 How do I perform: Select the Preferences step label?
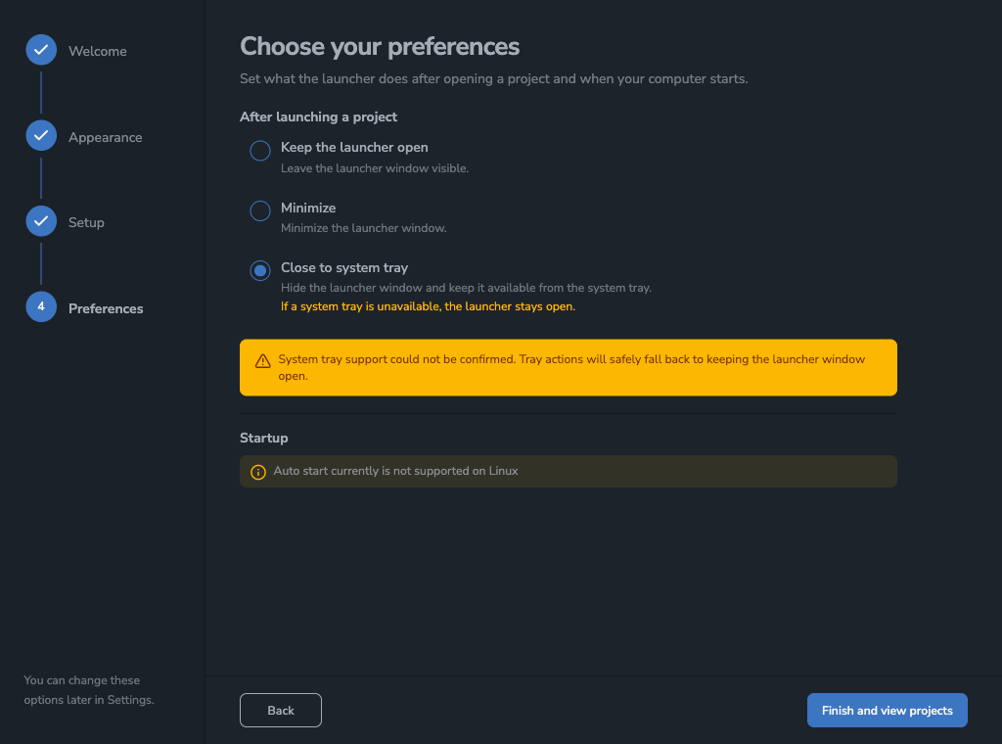[x=106, y=308]
